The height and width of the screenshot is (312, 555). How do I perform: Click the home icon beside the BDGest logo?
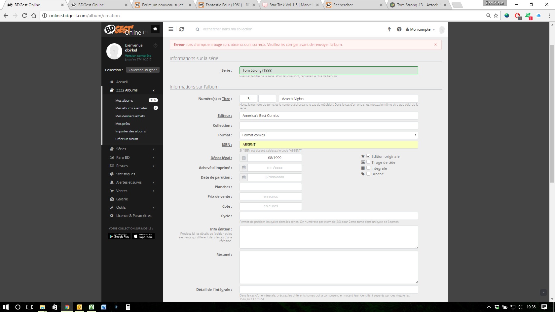point(155,29)
